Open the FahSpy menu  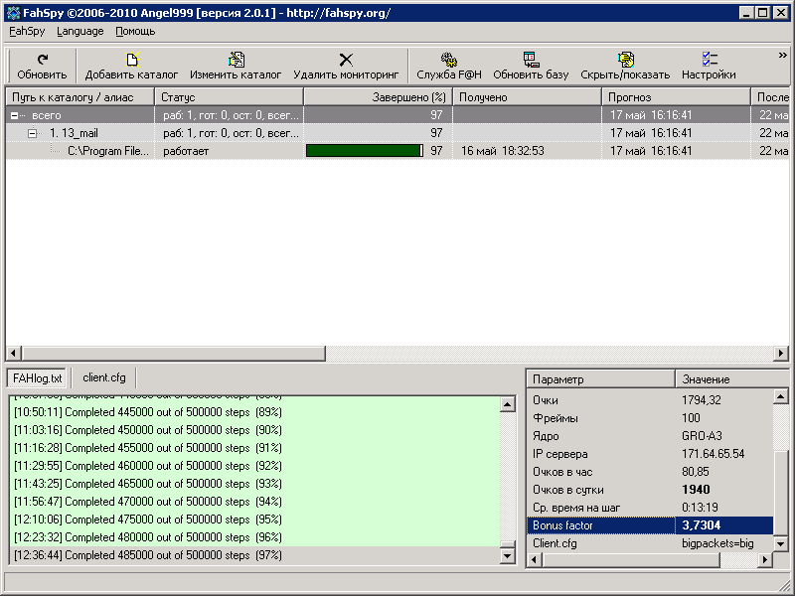tap(27, 31)
